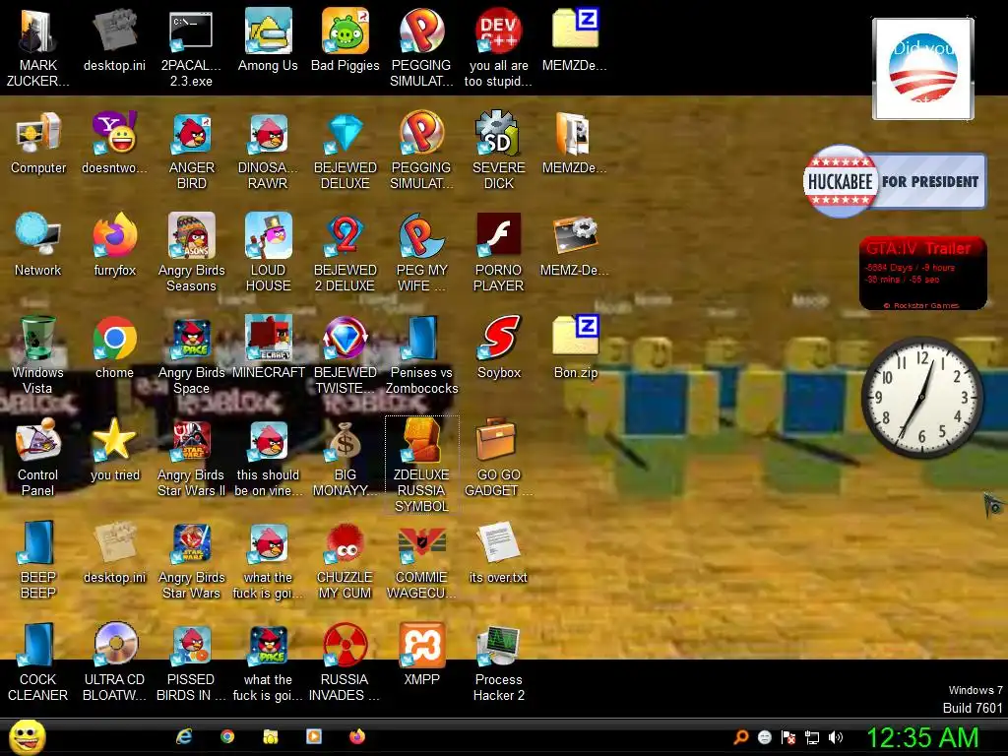Open the Windows Vista recycle bin icon
The image size is (1008, 756).
(38, 355)
